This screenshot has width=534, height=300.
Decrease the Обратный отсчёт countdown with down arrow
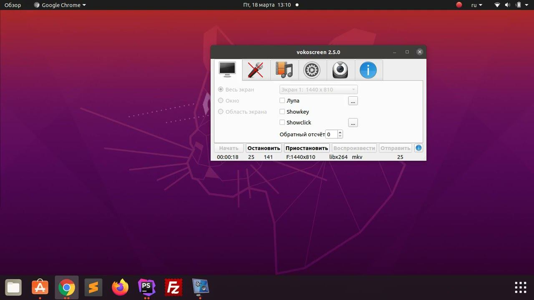pyautogui.click(x=340, y=136)
